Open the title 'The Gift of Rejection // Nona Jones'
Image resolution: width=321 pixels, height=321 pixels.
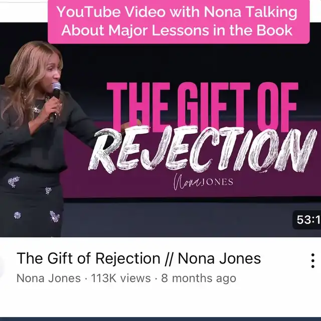(x=138, y=258)
